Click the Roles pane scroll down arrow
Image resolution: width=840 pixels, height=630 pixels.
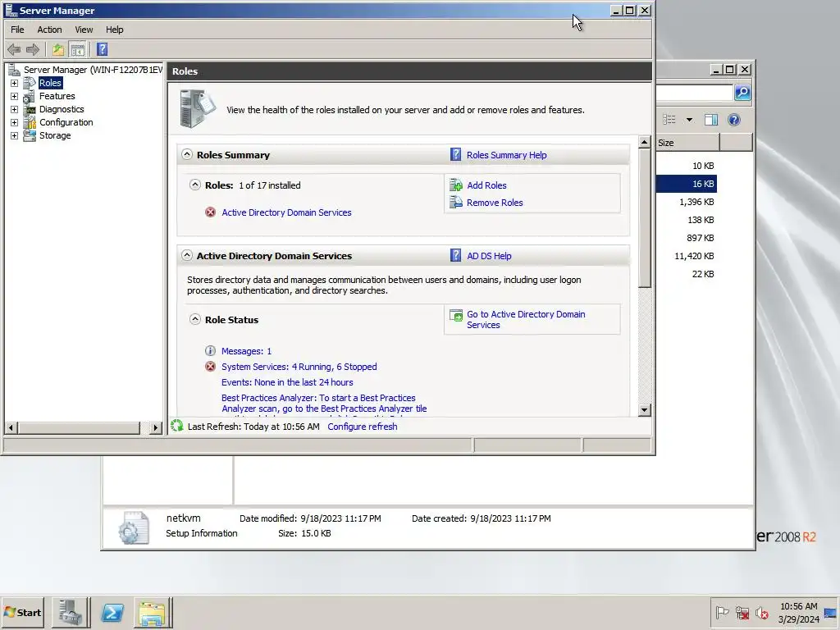click(x=645, y=410)
